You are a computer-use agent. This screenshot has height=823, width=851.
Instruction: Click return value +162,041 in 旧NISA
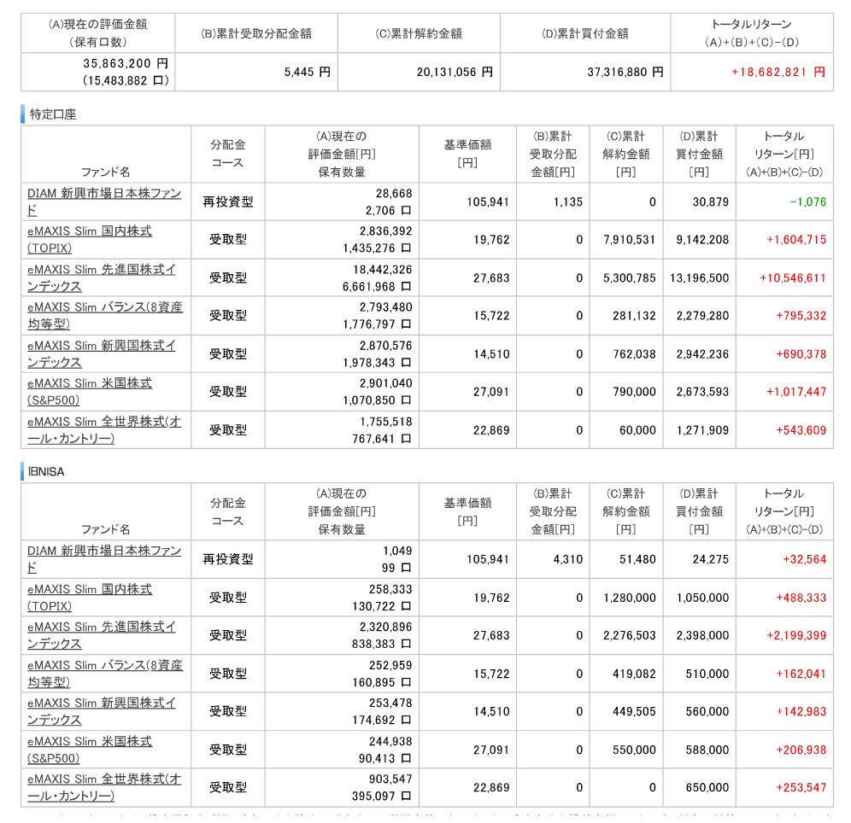801,674
